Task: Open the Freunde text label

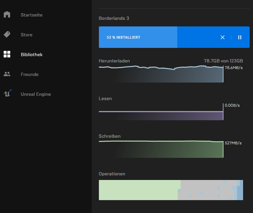Action: click(29, 74)
